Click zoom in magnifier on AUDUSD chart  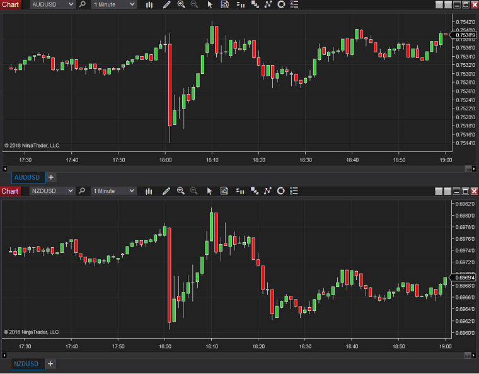coord(181,4)
